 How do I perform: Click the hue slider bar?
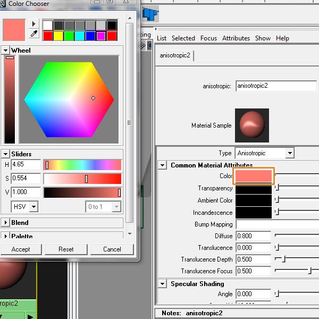[x=82, y=165]
